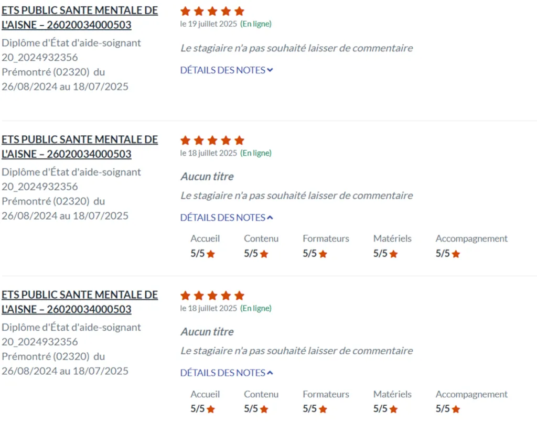Collapse DÉTAILS DES NOTES in third review
Screen dimensions: 537x423
227,373
